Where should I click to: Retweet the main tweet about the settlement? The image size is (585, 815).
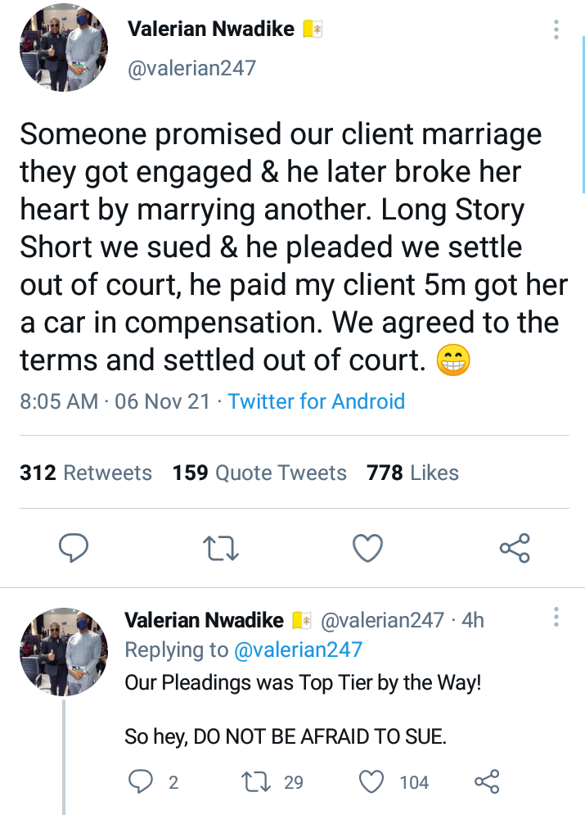(221, 548)
